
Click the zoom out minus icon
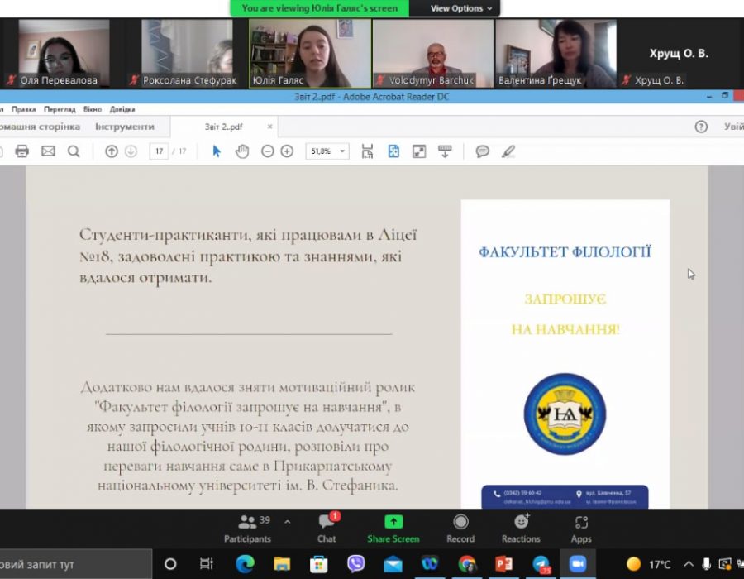pos(268,151)
